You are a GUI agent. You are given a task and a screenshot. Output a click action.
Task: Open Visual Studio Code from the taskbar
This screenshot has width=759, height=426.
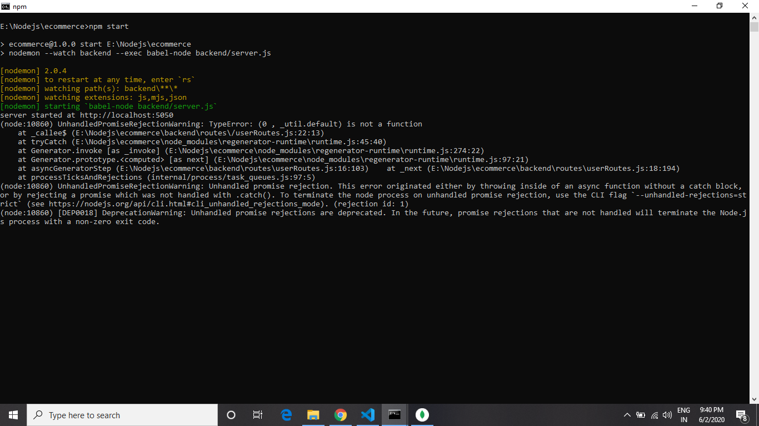click(367, 415)
